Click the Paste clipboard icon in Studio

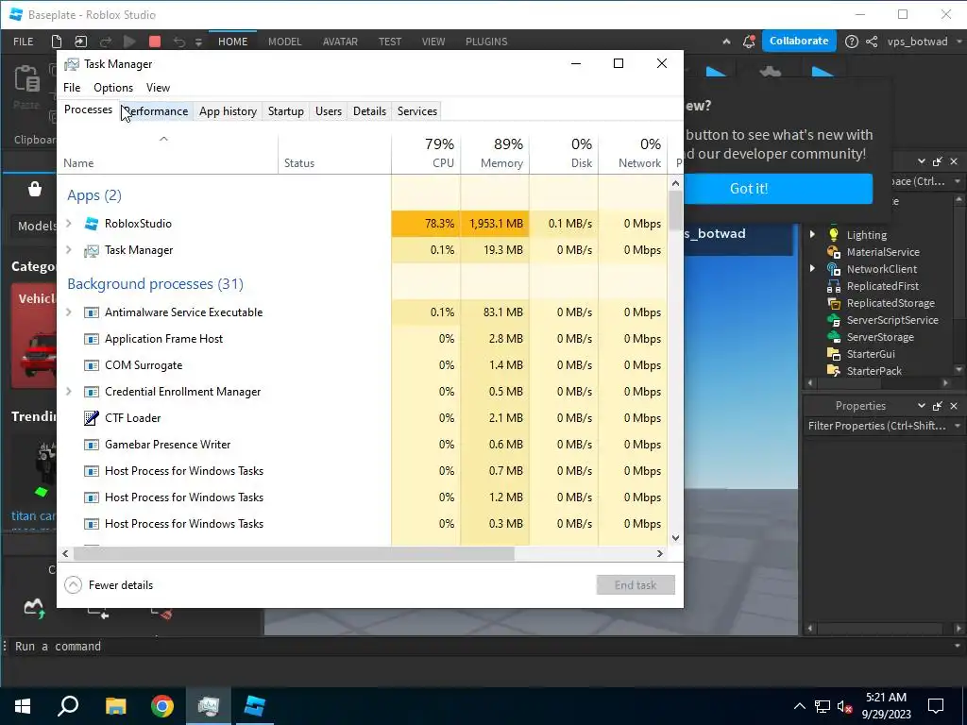pos(26,79)
